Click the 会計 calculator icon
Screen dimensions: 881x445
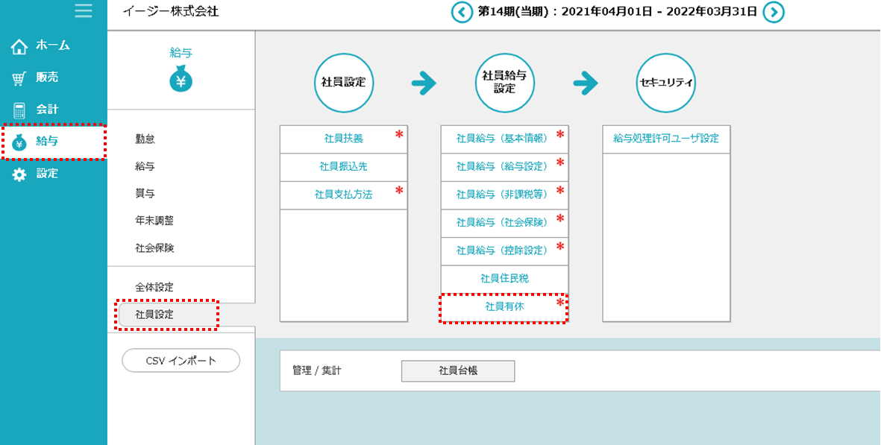point(19,110)
